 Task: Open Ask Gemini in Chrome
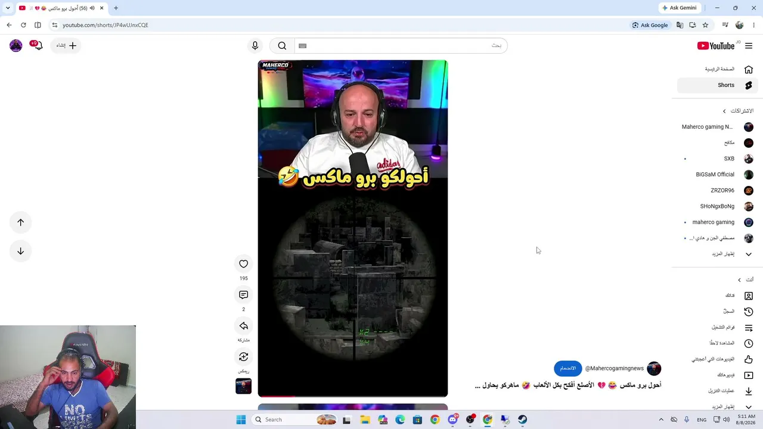tap(679, 8)
